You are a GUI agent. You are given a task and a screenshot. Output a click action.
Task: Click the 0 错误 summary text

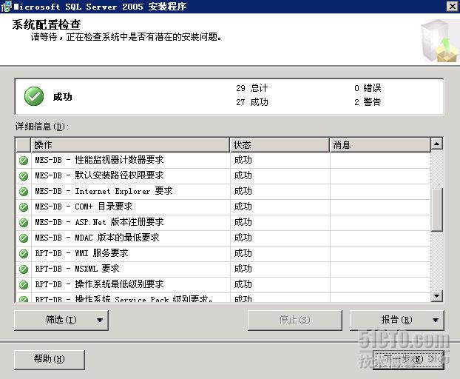click(368, 88)
